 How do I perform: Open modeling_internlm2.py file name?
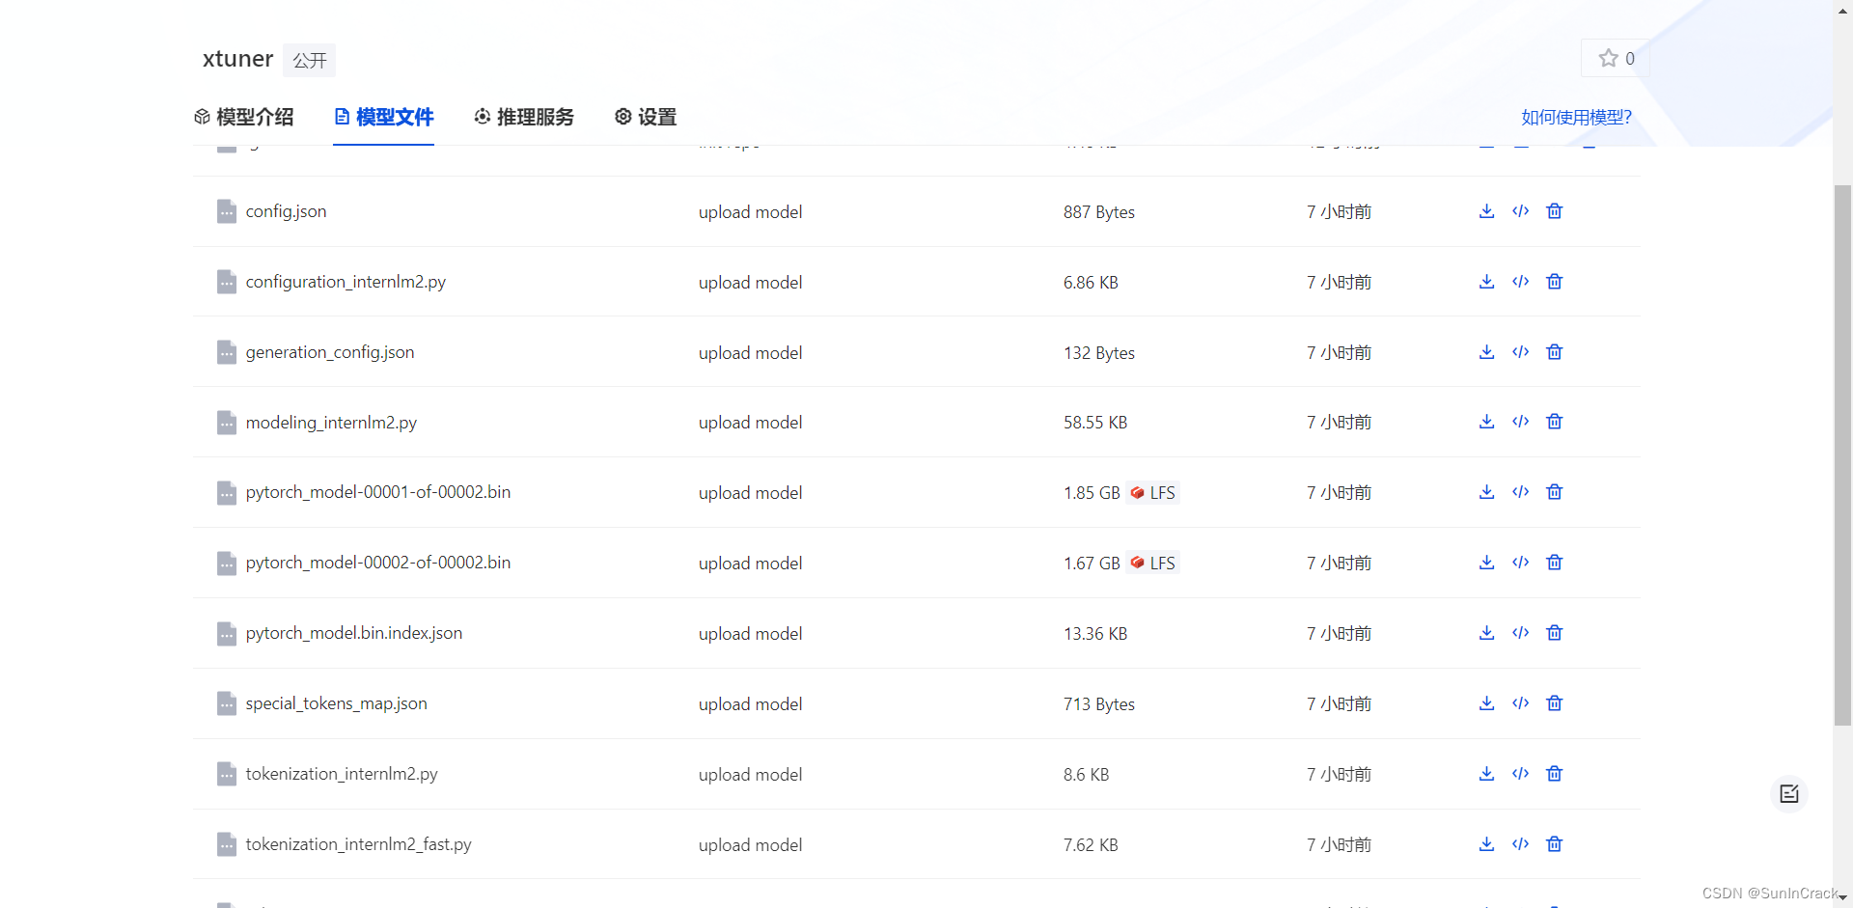(331, 423)
